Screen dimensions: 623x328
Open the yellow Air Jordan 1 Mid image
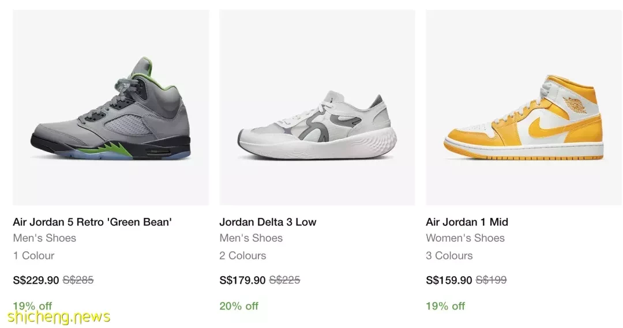pos(524,108)
